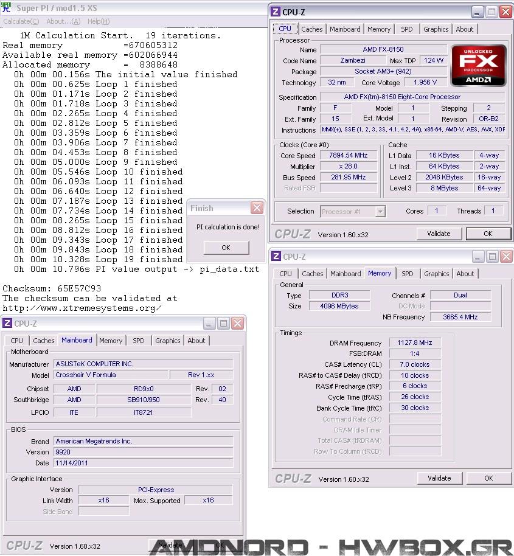
Task: Click OK in the CPU tab window
Action: (488, 234)
